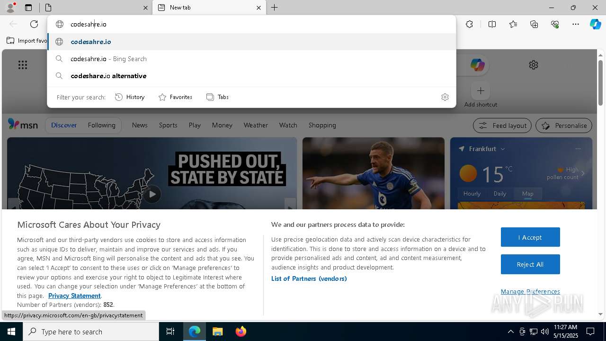Click the Personalise button
This screenshot has height=341, width=606.
pos(564,126)
